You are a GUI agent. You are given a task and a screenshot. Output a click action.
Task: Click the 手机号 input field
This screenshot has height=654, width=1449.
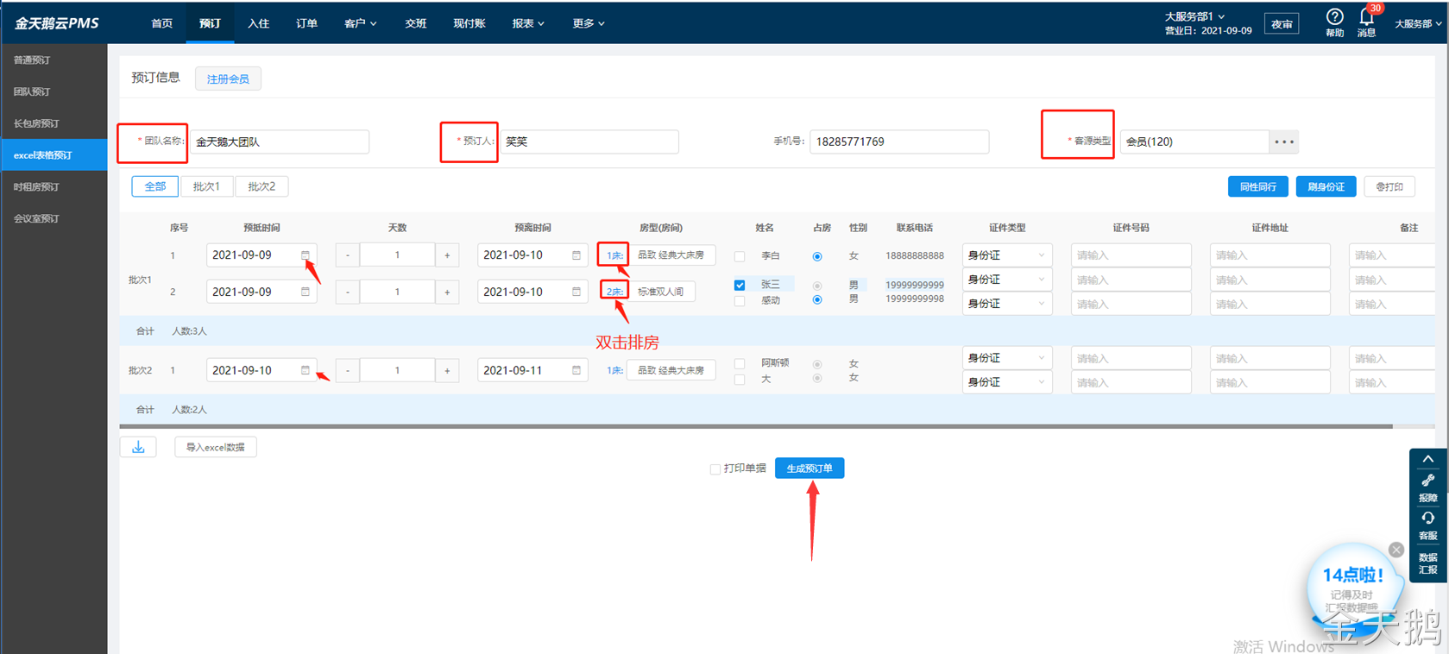[899, 141]
